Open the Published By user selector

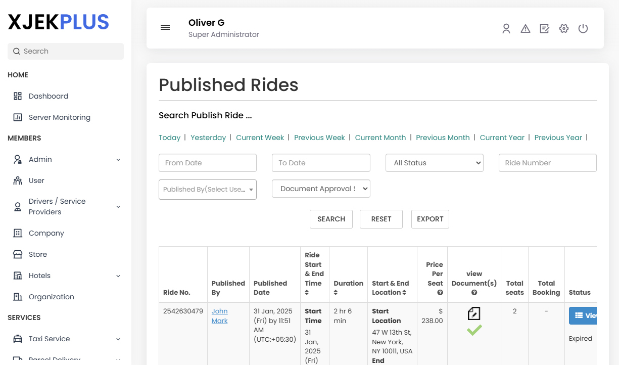tap(207, 189)
